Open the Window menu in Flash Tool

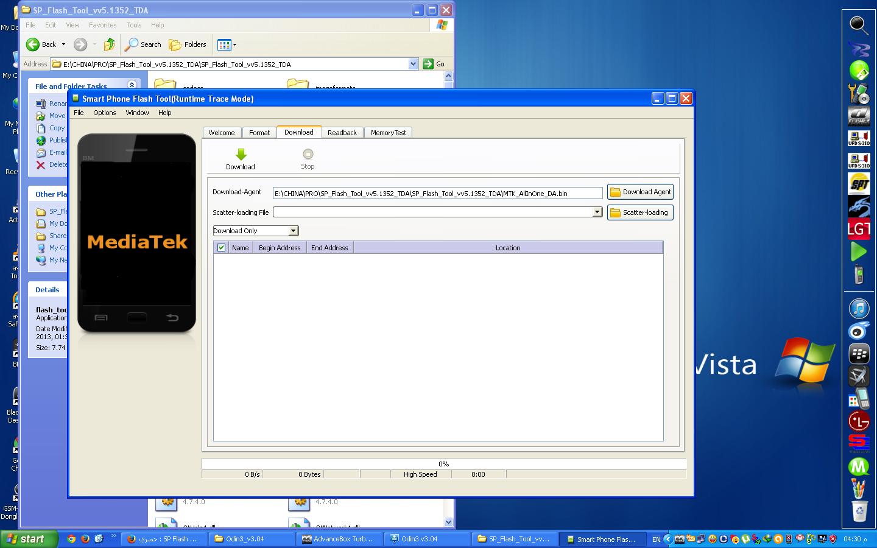point(137,113)
